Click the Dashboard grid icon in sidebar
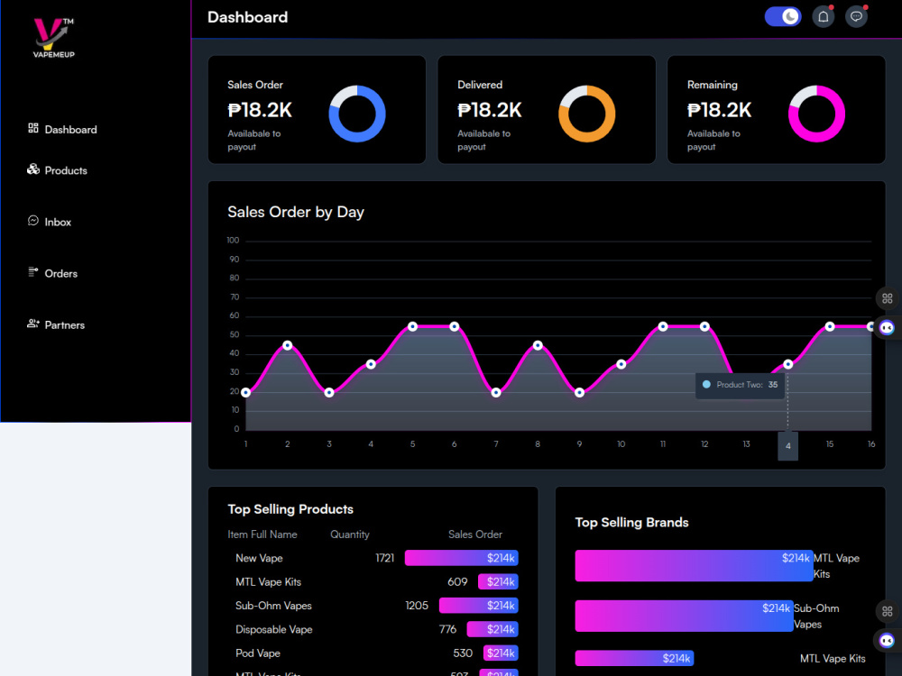Viewport: 902px width, 676px height. [33, 128]
